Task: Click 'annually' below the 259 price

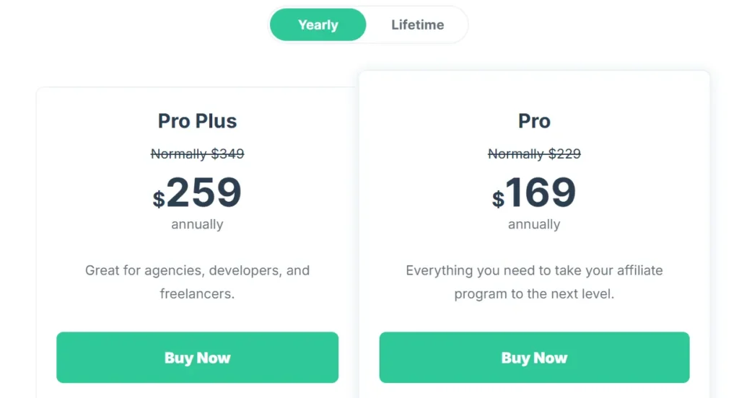Action: [197, 224]
